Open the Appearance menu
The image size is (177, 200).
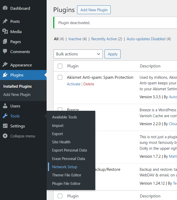(x=21, y=65)
